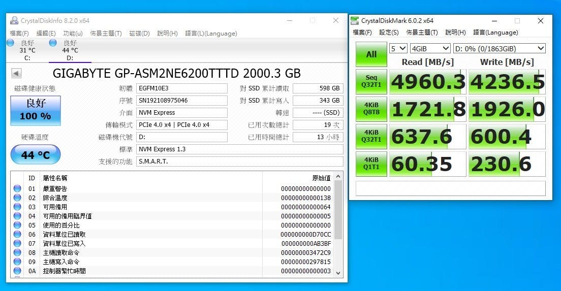Click the Seq Q32T1 write result 4236.5
Screen dimensions: 561x291
(507, 82)
